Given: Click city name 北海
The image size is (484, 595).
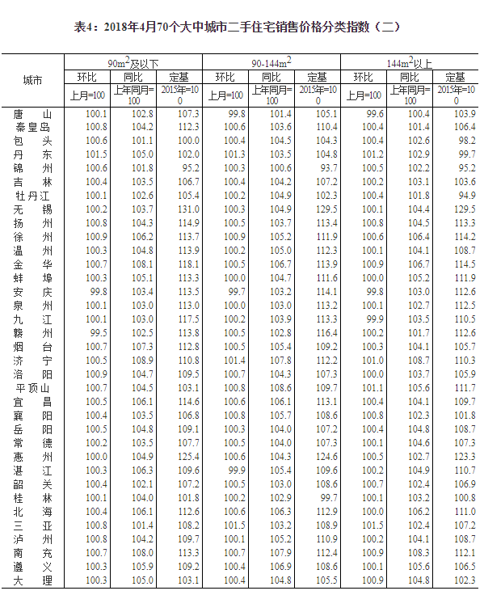Looking at the screenshot, I should coord(32,512).
